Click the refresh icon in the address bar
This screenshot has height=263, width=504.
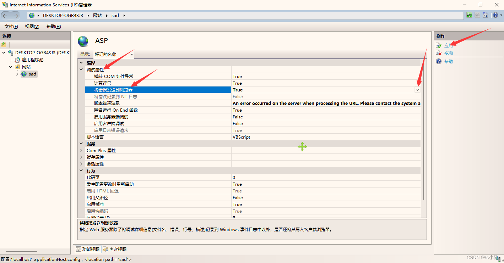470,15
